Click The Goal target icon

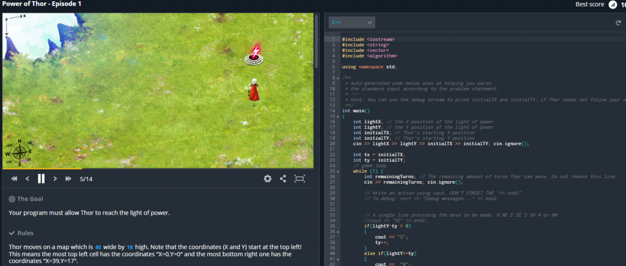click(x=12, y=199)
